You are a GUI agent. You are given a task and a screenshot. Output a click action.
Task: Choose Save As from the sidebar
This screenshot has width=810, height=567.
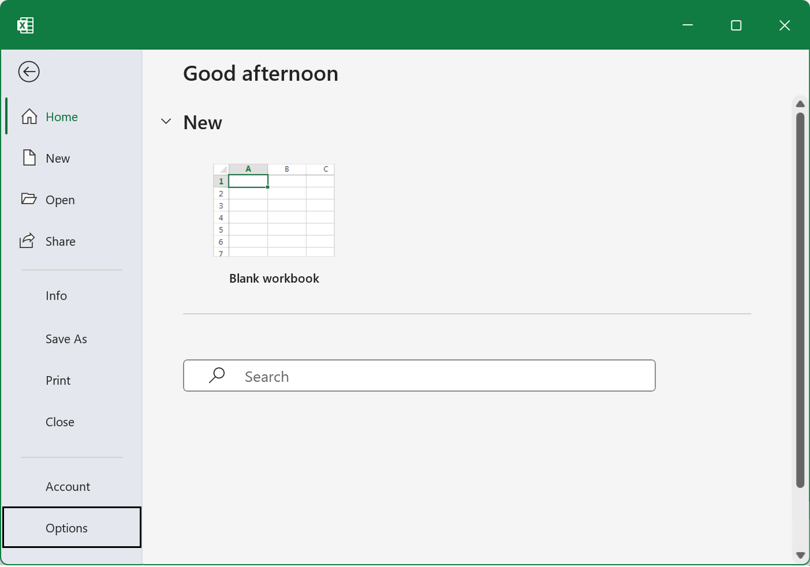tap(72, 339)
